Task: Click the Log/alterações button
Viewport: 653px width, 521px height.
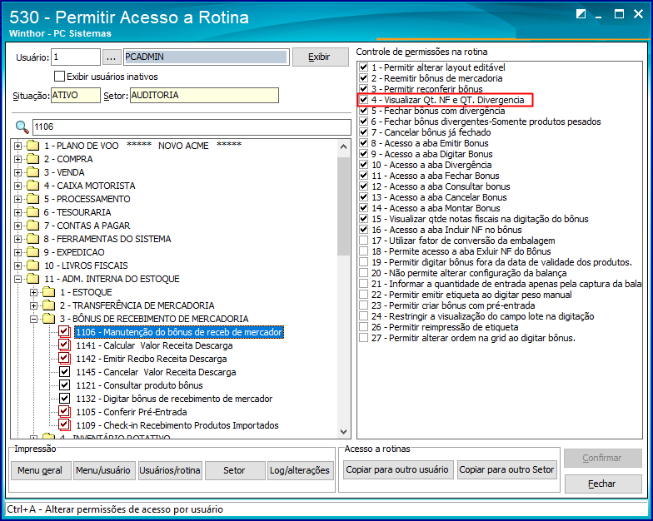Action: click(300, 471)
